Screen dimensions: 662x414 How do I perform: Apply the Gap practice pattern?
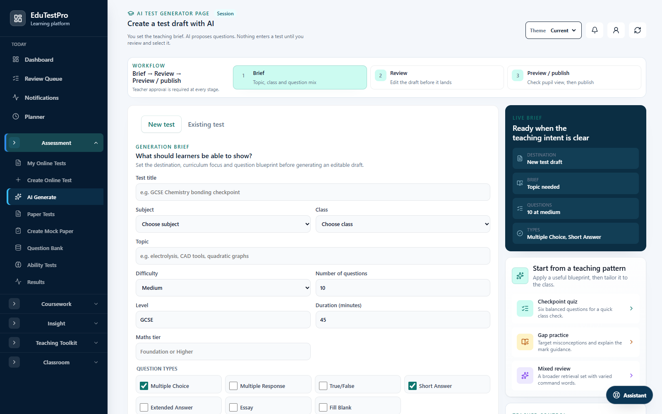point(576,342)
